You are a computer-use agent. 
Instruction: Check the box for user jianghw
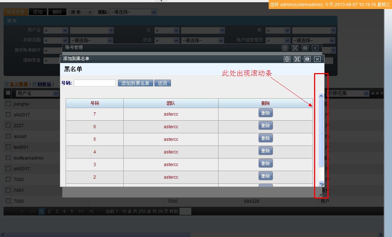pos(8,104)
